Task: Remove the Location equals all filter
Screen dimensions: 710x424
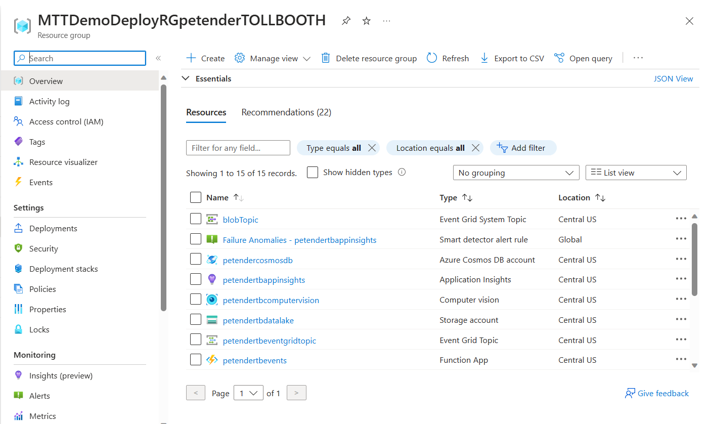Action: pos(475,148)
